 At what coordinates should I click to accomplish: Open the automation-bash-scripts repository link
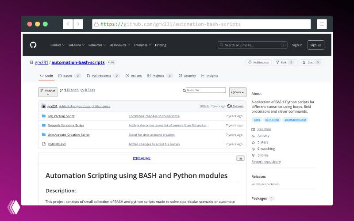click(78, 62)
